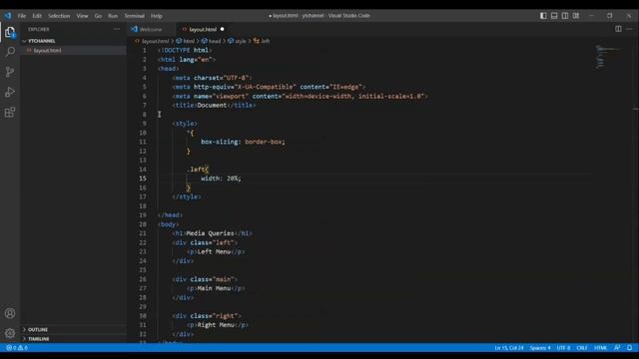Open the File menu

point(22,16)
